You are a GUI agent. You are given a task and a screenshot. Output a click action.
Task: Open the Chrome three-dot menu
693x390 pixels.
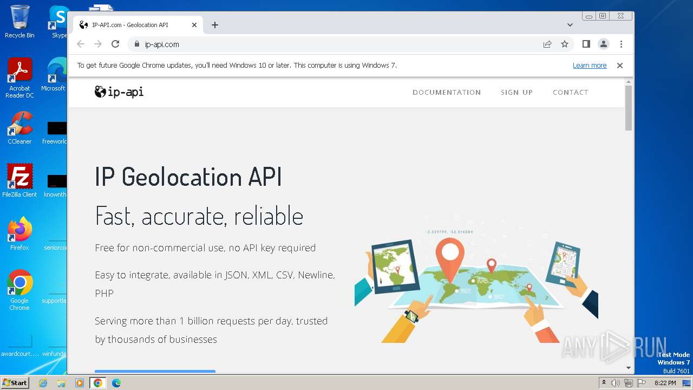[x=621, y=44]
